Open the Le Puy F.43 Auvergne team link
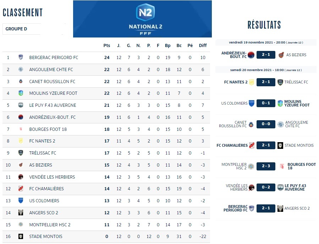 pos(53,105)
